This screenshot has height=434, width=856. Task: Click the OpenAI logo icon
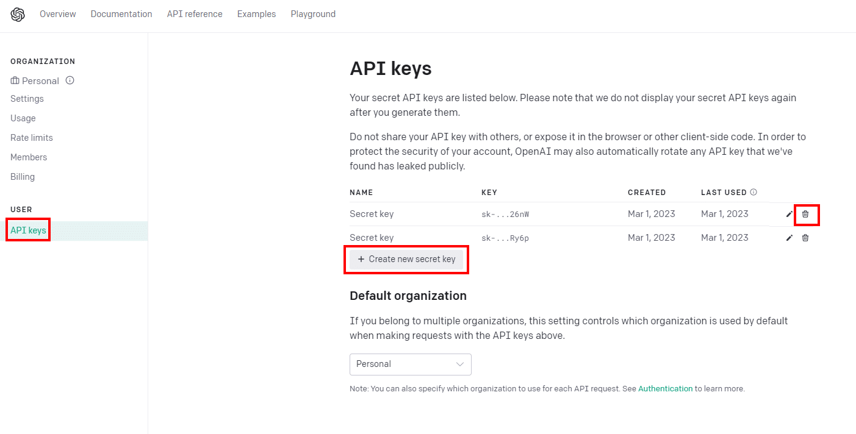point(18,14)
